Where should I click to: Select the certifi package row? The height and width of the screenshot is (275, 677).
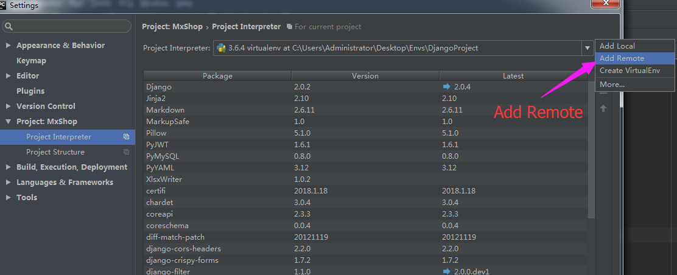365,191
